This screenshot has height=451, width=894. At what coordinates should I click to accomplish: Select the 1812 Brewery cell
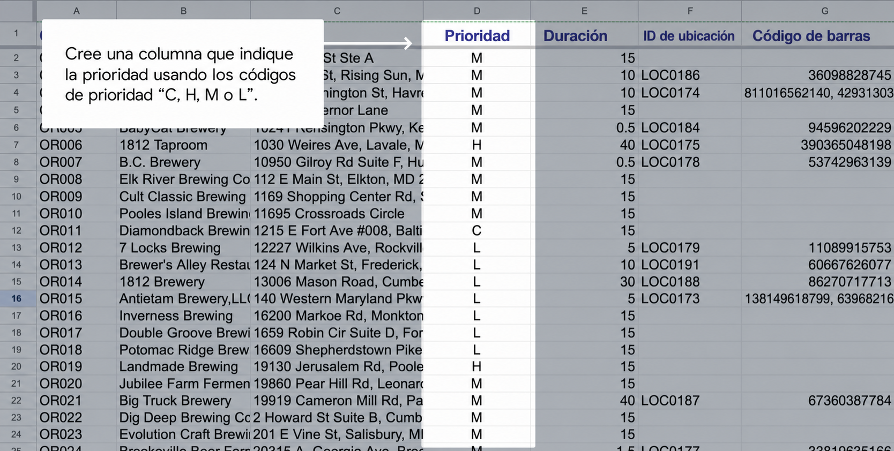(x=183, y=281)
